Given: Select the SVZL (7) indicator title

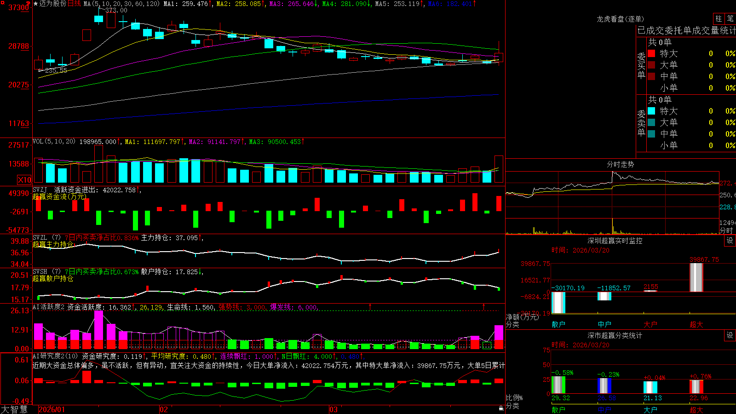Looking at the screenshot, I should click(x=46, y=238).
